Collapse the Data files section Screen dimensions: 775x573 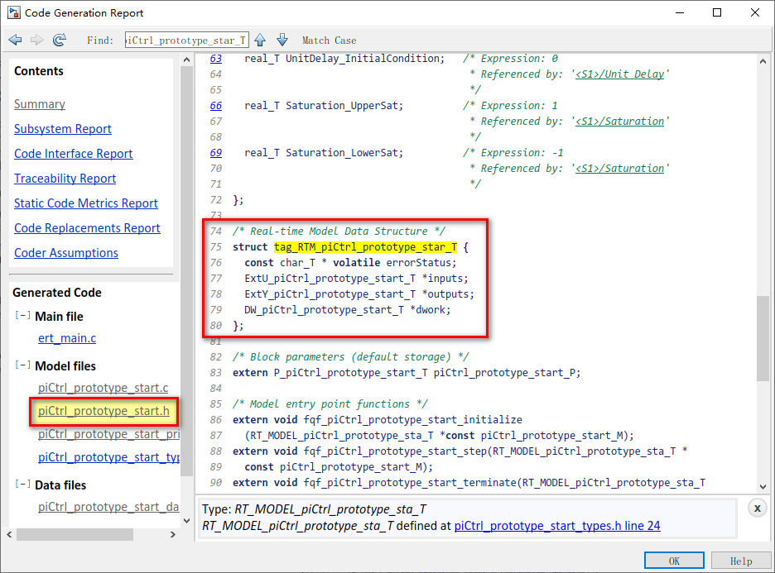click(22, 485)
